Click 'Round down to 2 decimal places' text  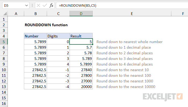[125, 53]
